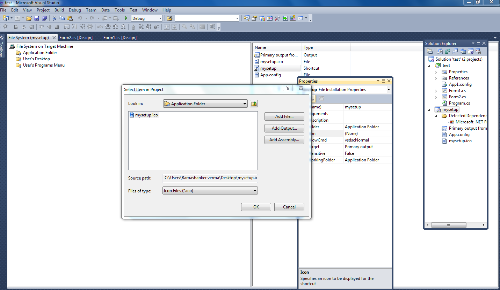
Task: Click the Cancel button in the dialog
Action: click(x=289, y=207)
